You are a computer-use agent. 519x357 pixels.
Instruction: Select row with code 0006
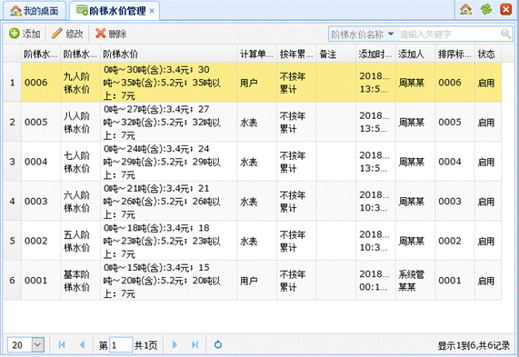pyautogui.click(x=252, y=83)
